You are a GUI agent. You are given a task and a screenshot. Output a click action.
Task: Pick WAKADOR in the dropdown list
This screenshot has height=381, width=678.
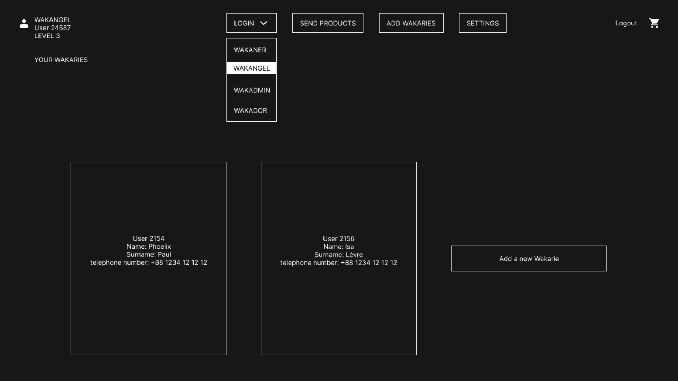(250, 110)
